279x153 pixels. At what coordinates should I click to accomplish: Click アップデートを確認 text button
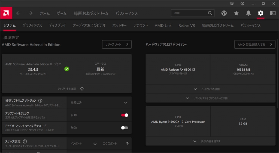67,89
